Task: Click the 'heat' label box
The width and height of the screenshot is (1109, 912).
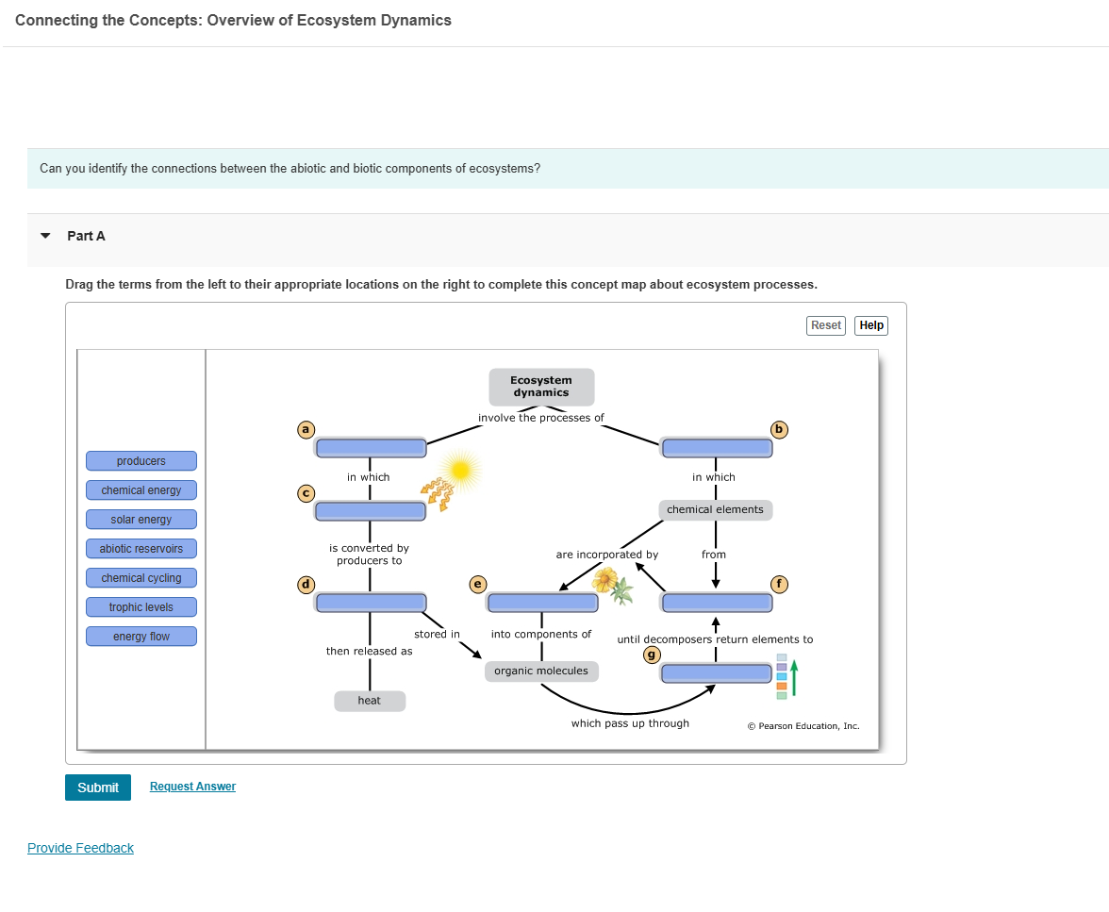Action: pos(370,701)
